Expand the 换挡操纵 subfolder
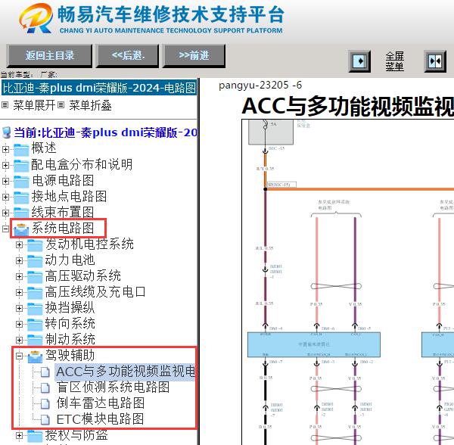This screenshot has width=454, height=445. (19, 308)
